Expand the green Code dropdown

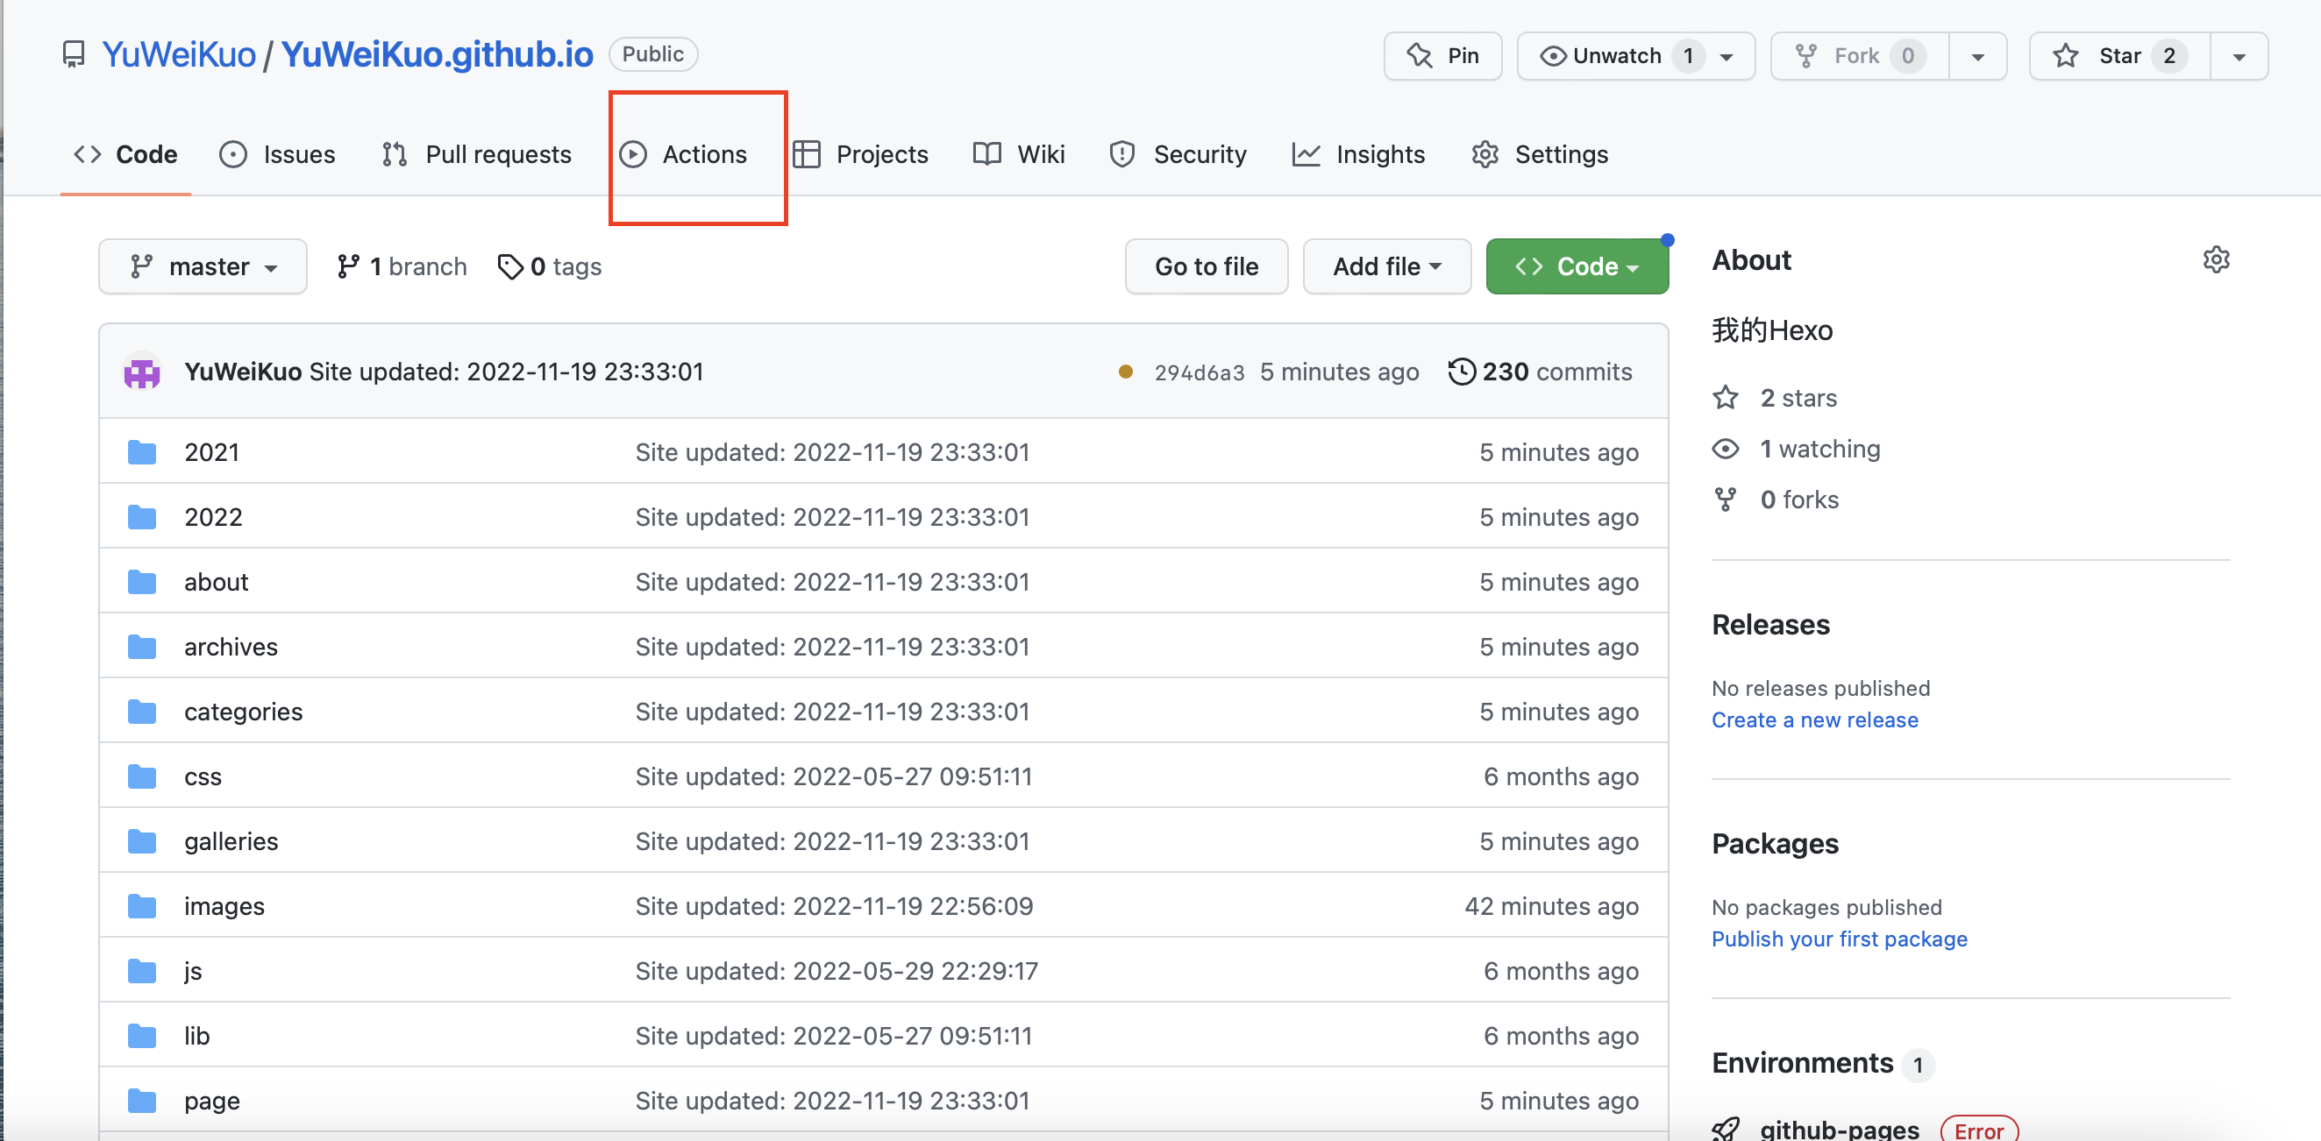coord(1576,266)
